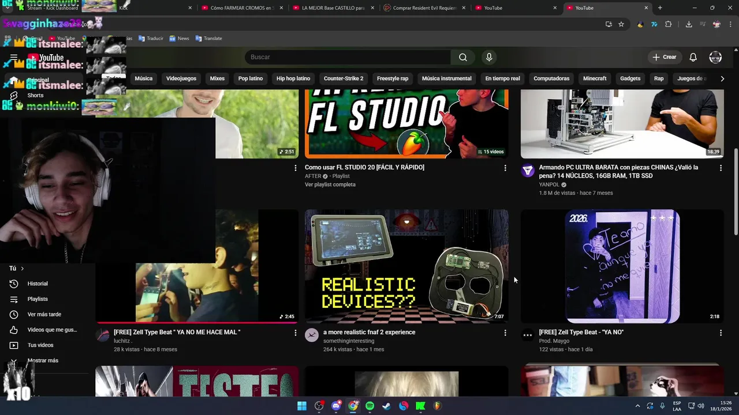Viewport: 739px width, 415px height.
Task: Open options menu for realistic fnaf 2 video
Action: [x=505, y=333]
